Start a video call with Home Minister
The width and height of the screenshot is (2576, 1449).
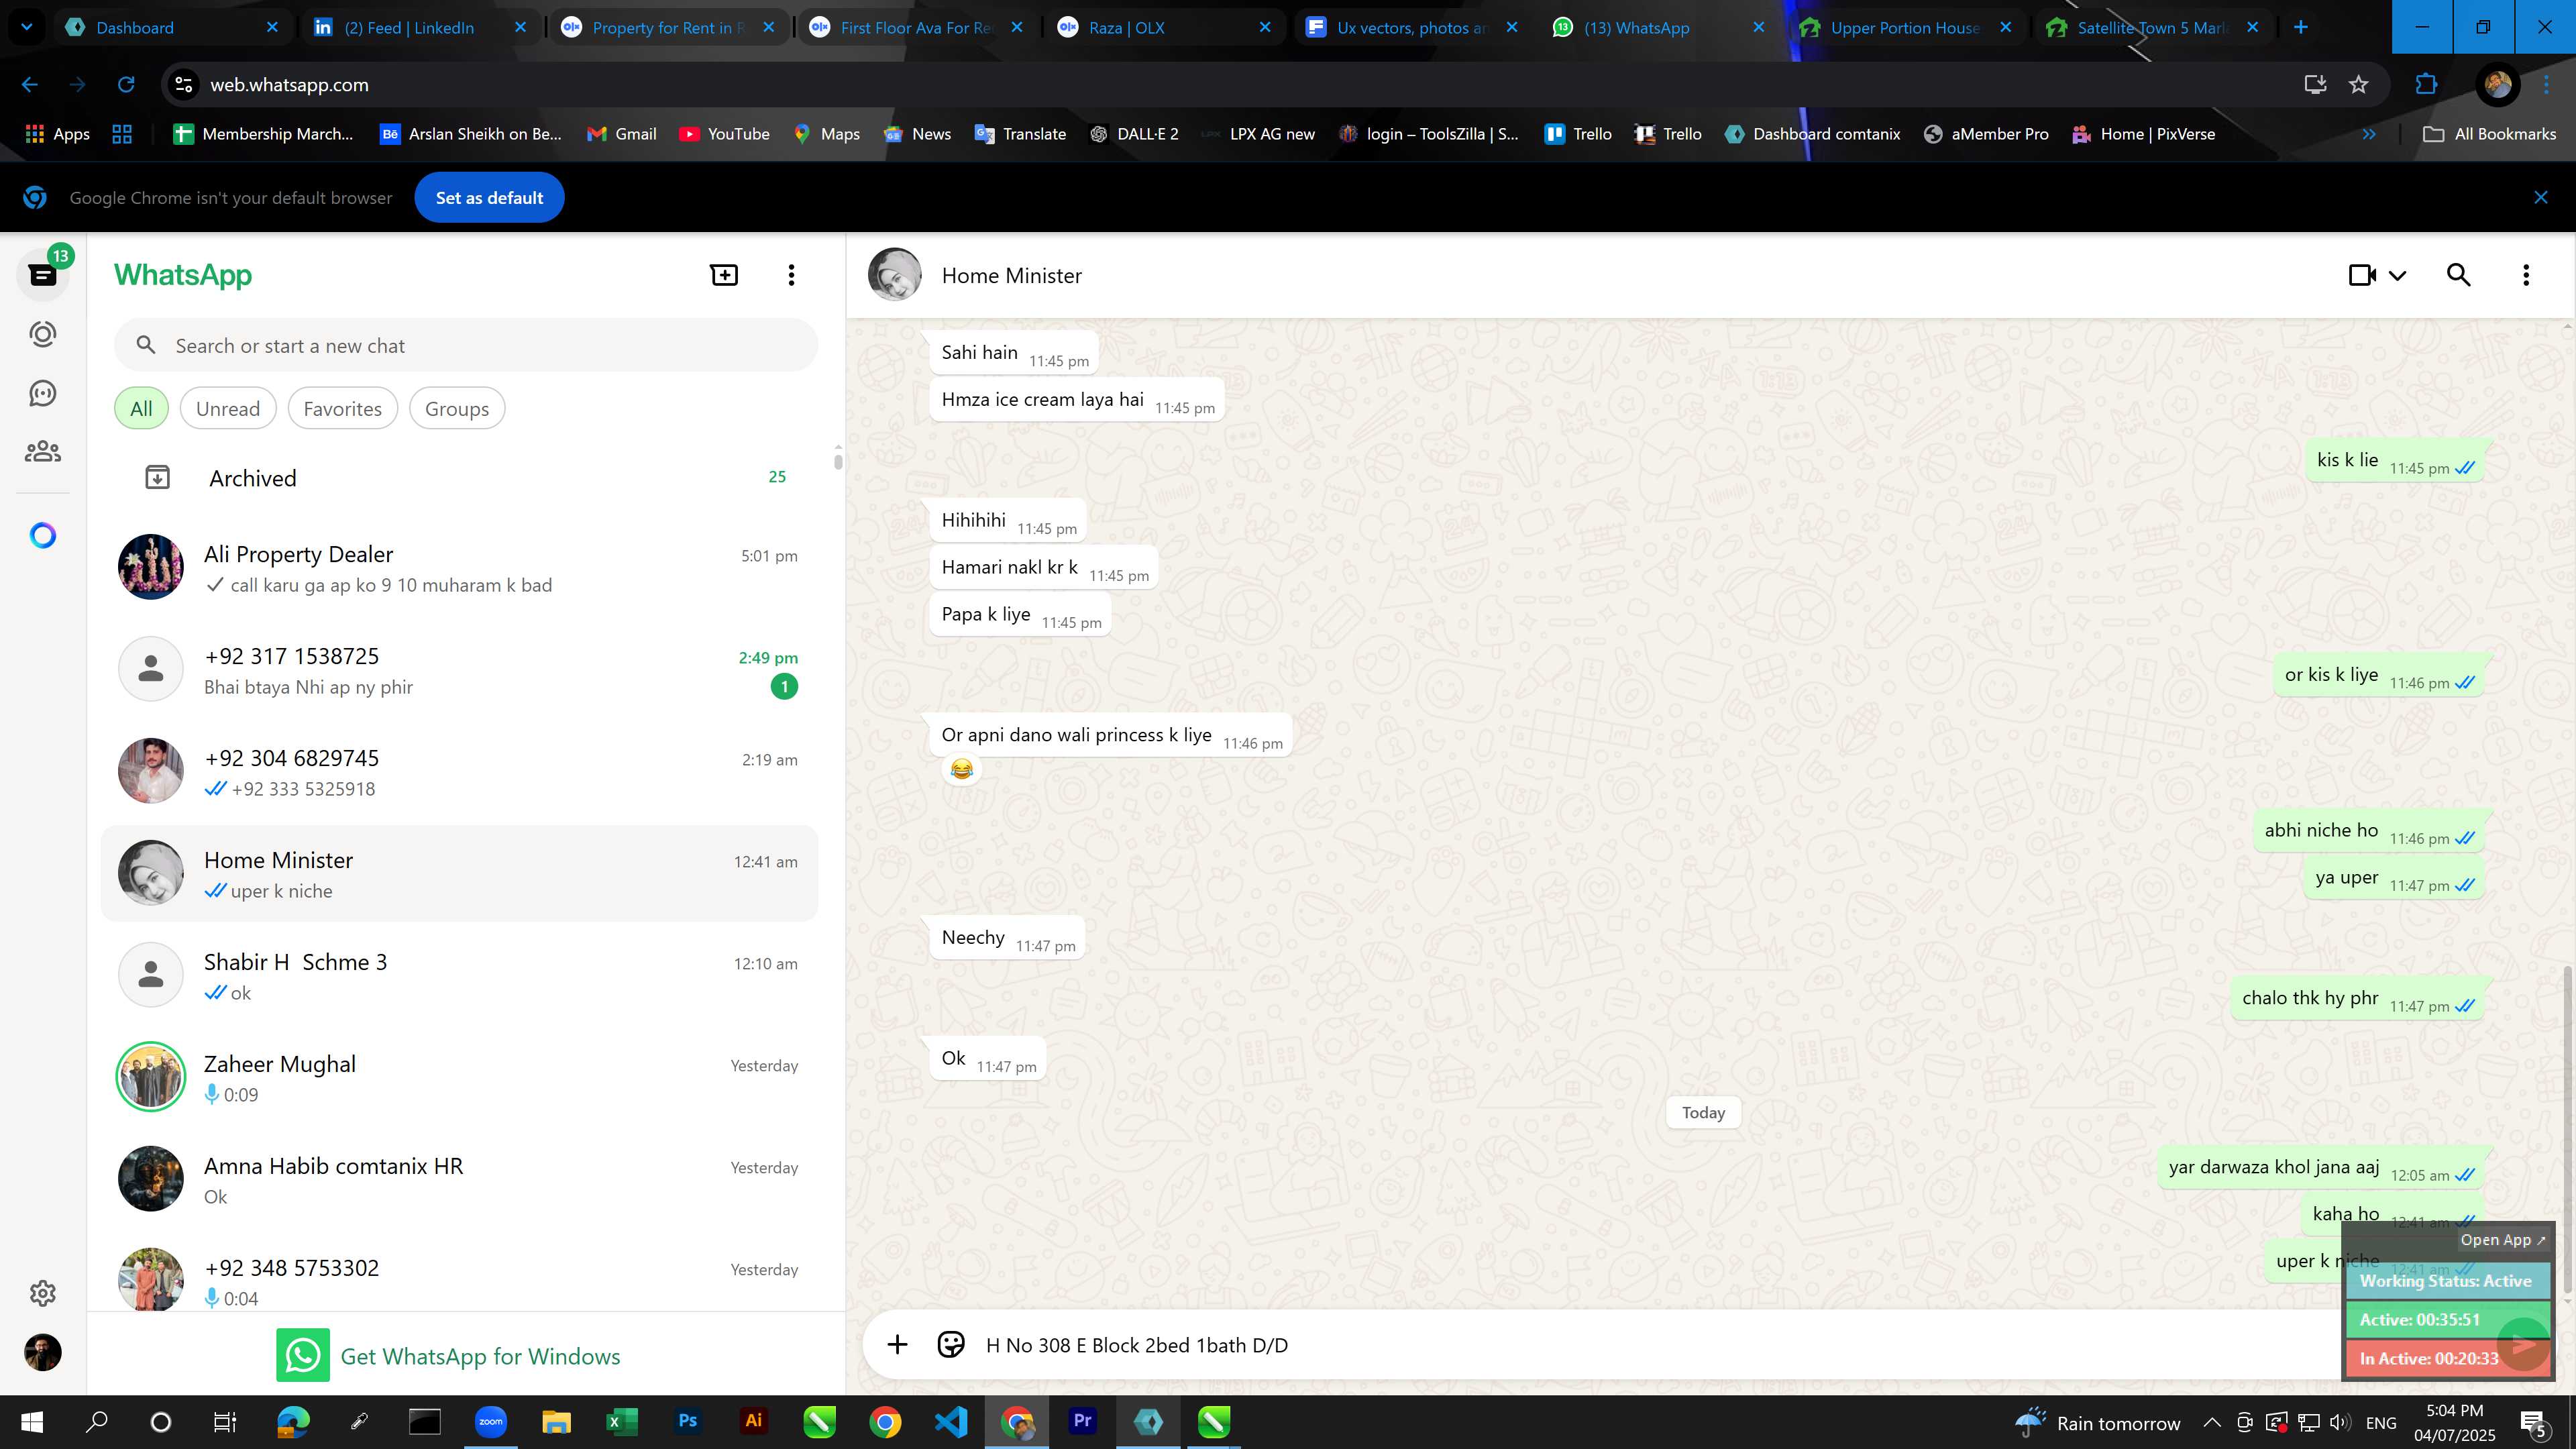2362,275
